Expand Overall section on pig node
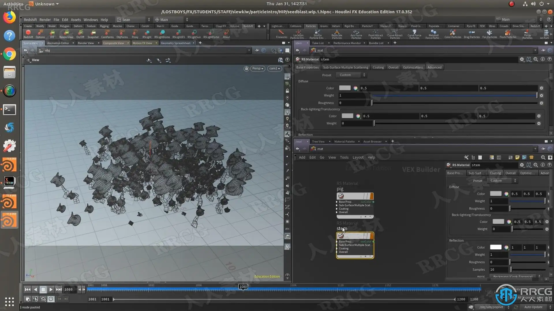554x311 pixels. pyautogui.click(x=337, y=212)
